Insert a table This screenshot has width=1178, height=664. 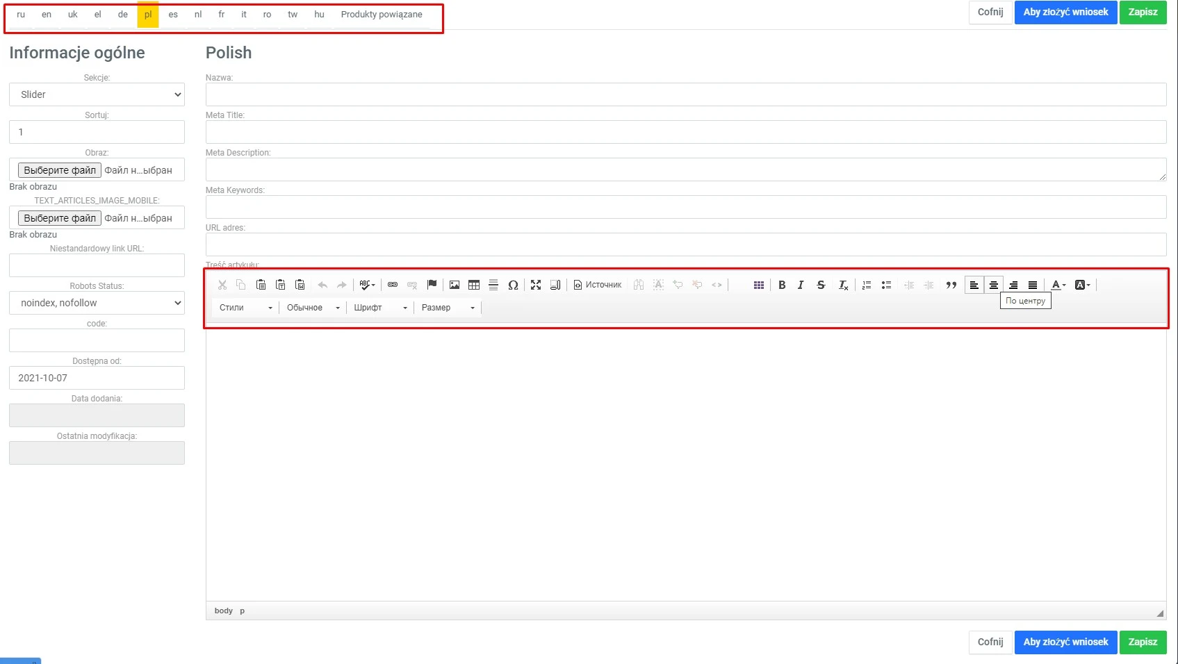[x=474, y=285]
